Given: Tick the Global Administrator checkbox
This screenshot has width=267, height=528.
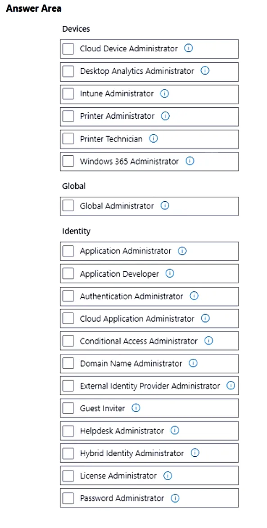Looking at the screenshot, I should 68,206.
